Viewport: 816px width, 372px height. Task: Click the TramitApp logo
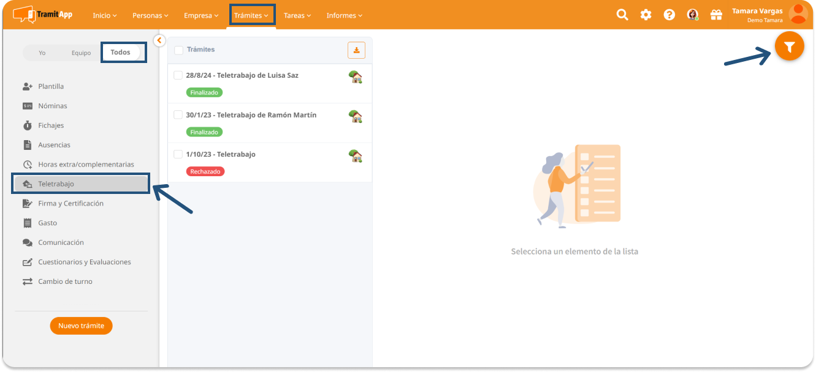(x=43, y=15)
